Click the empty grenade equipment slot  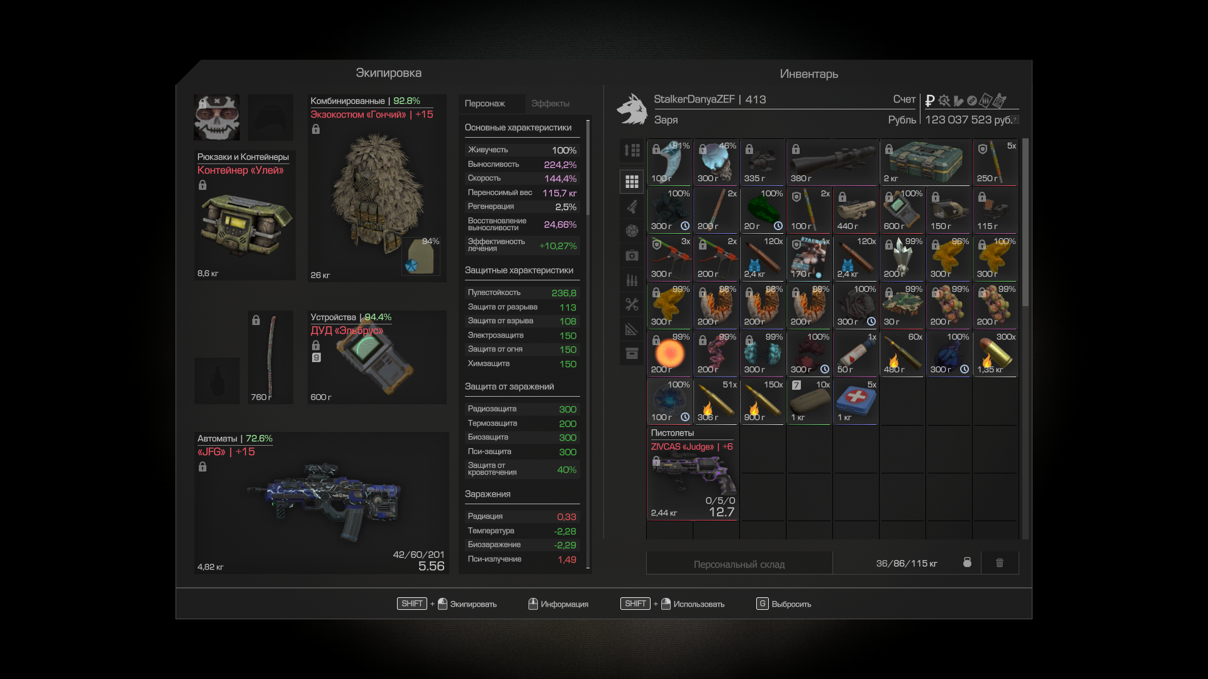(217, 380)
